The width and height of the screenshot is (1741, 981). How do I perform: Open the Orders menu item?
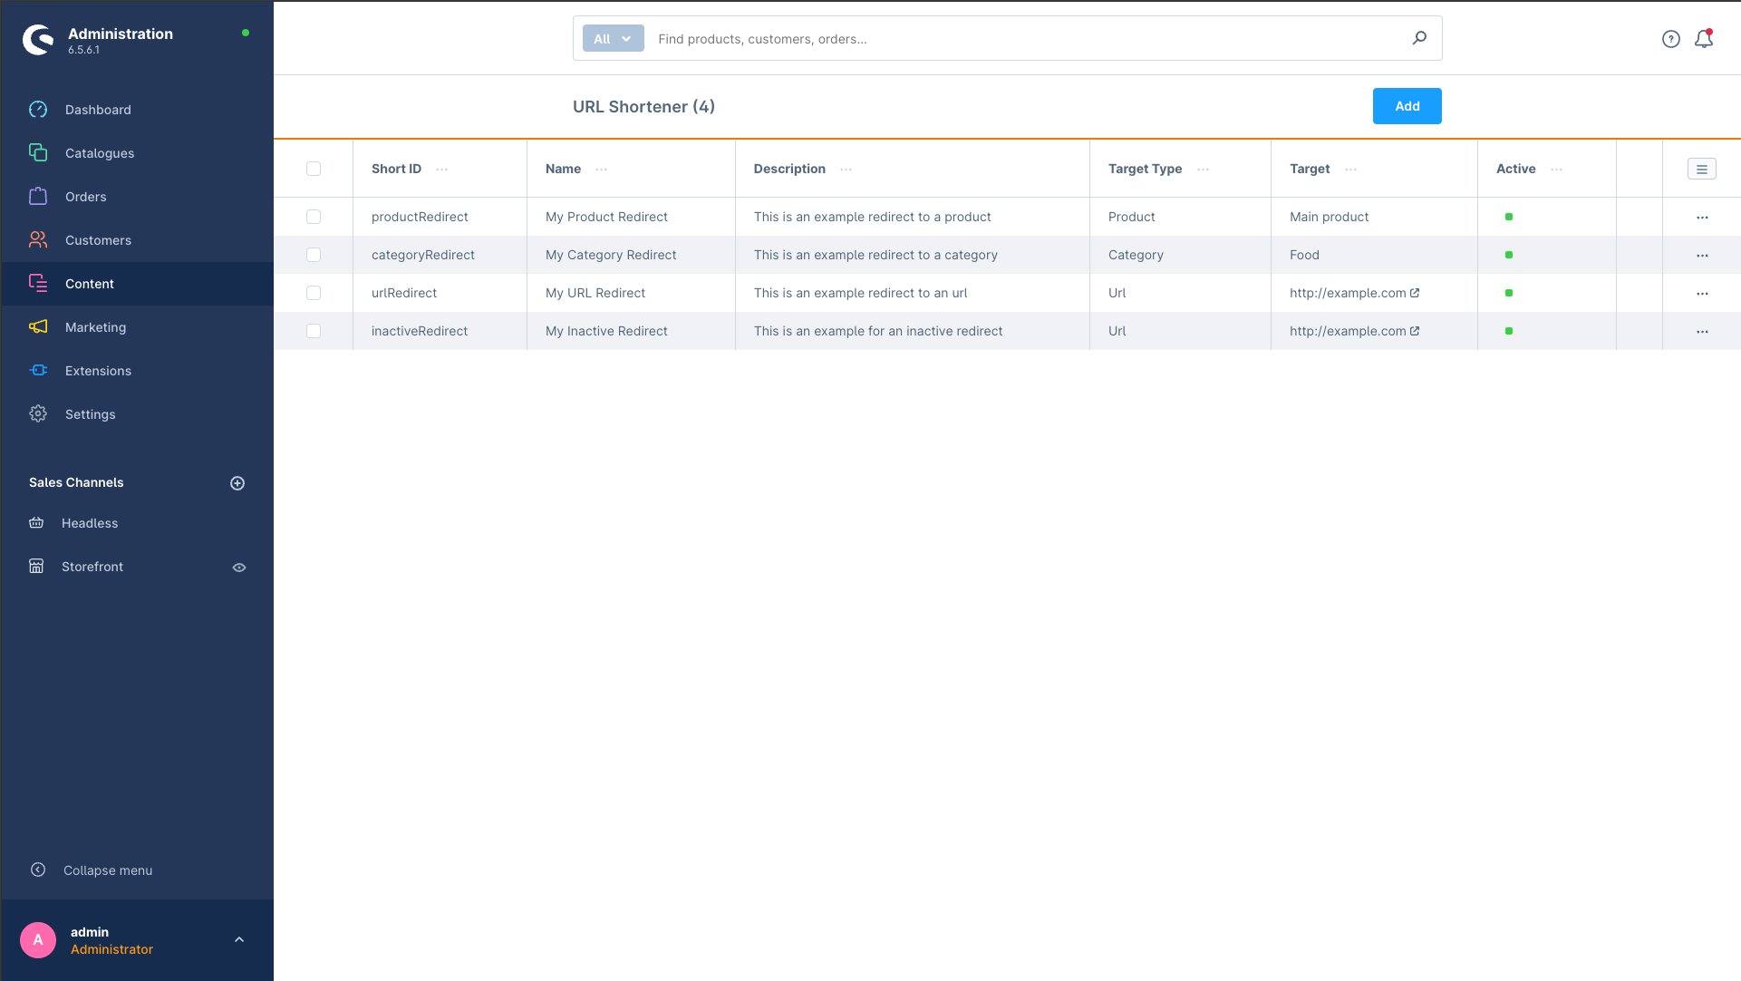click(138, 197)
